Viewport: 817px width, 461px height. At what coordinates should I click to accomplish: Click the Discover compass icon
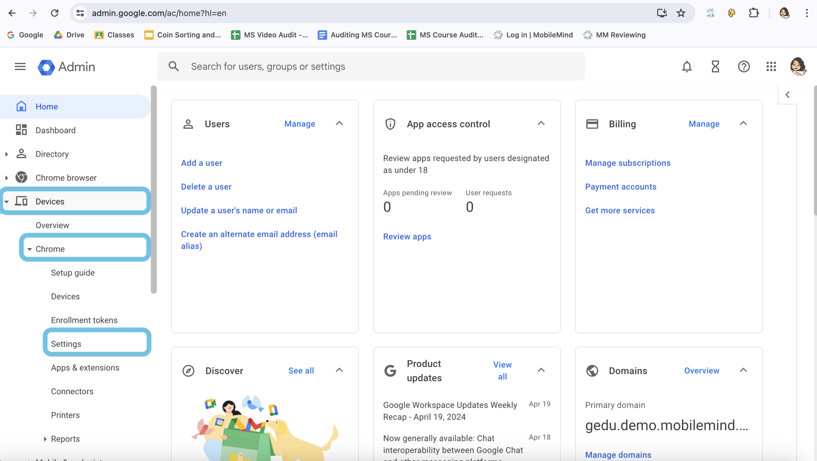[188, 370]
